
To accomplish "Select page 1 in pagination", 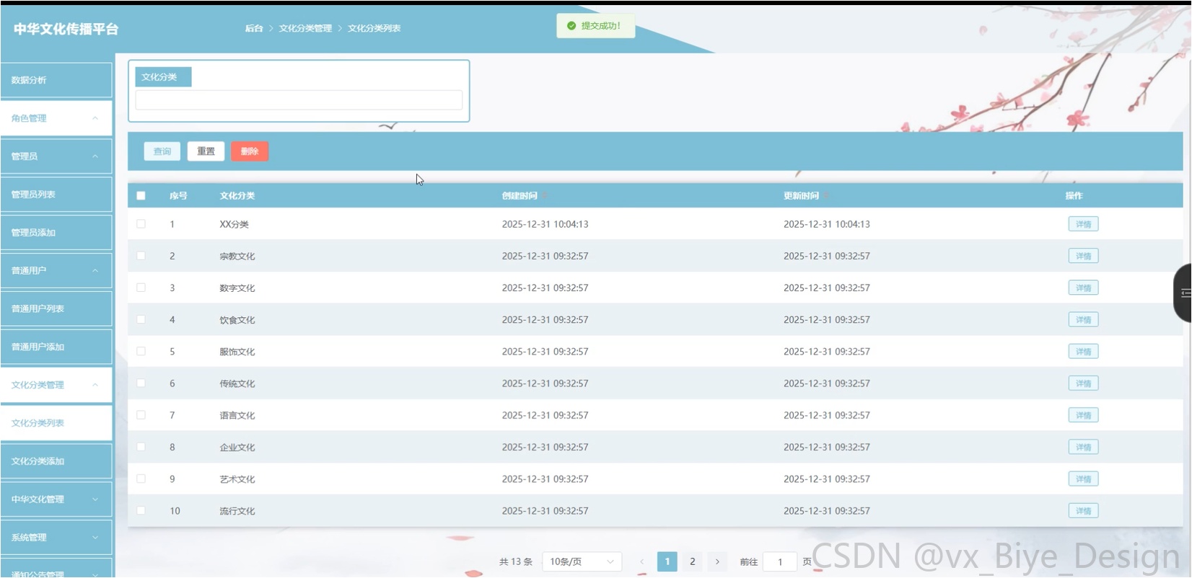I will pos(667,561).
